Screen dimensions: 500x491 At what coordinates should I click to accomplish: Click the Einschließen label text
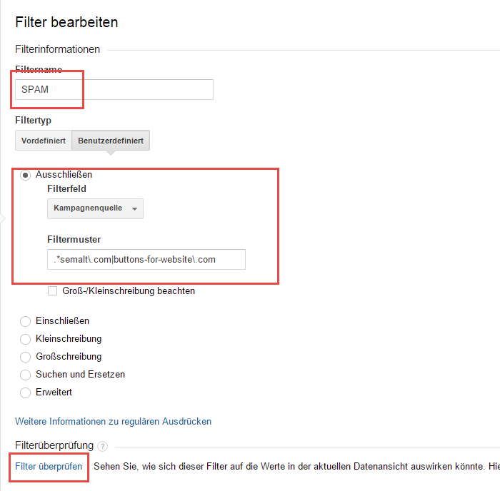[x=63, y=321]
